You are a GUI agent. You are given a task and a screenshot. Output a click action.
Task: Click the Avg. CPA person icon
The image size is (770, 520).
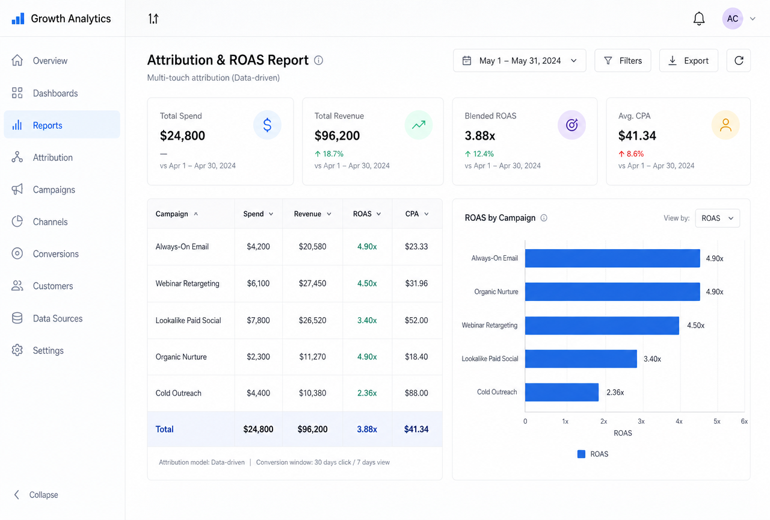click(725, 125)
